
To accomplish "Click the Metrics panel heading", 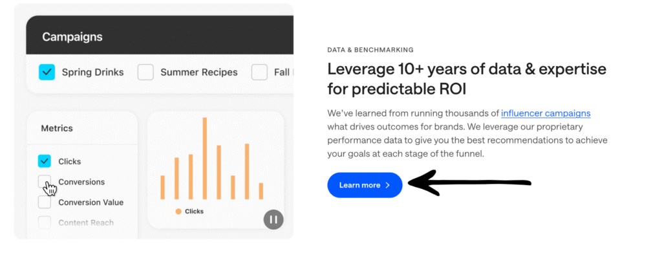I will (x=57, y=128).
